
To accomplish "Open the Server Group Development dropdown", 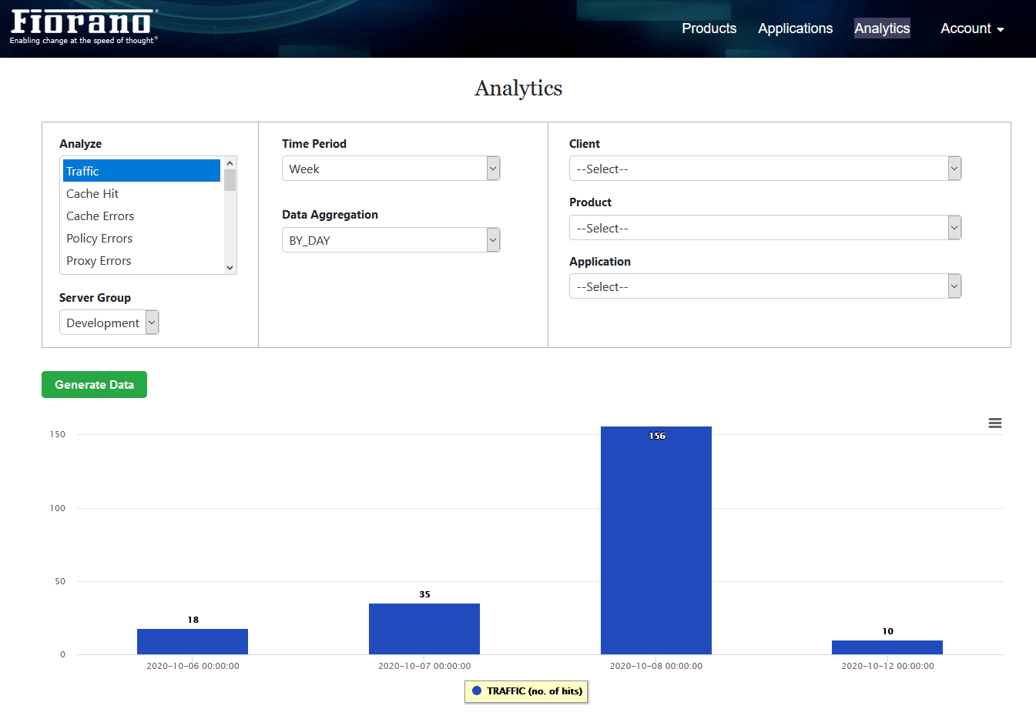I will pos(109,323).
